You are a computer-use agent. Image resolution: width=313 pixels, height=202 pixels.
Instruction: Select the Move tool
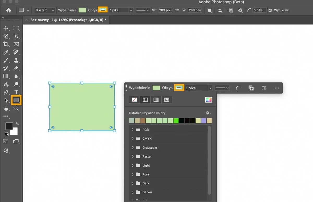(x=6, y=28)
